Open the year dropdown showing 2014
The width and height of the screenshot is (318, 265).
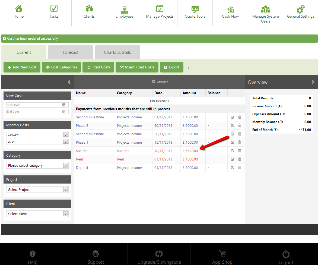click(x=65, y=142)
